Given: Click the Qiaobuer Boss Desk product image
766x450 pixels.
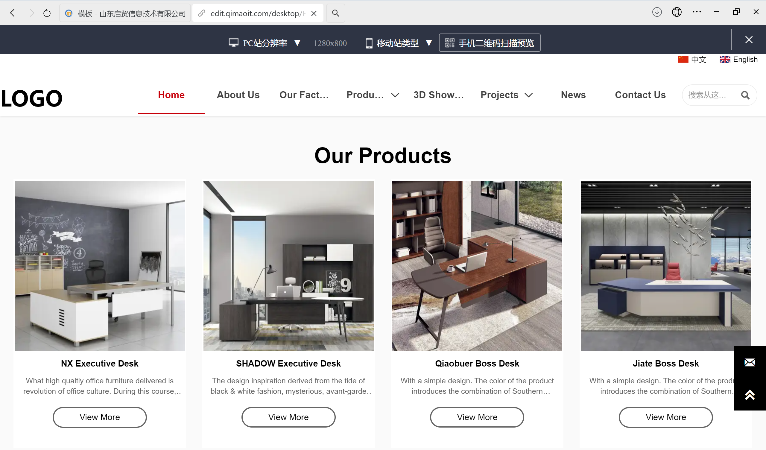Looking at the screenshot, I should (477, 266).
